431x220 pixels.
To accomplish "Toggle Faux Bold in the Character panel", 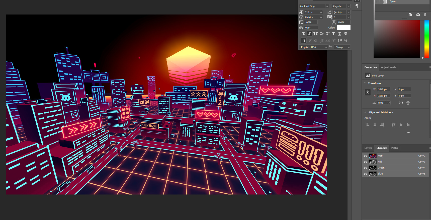I will coord(304,33).
